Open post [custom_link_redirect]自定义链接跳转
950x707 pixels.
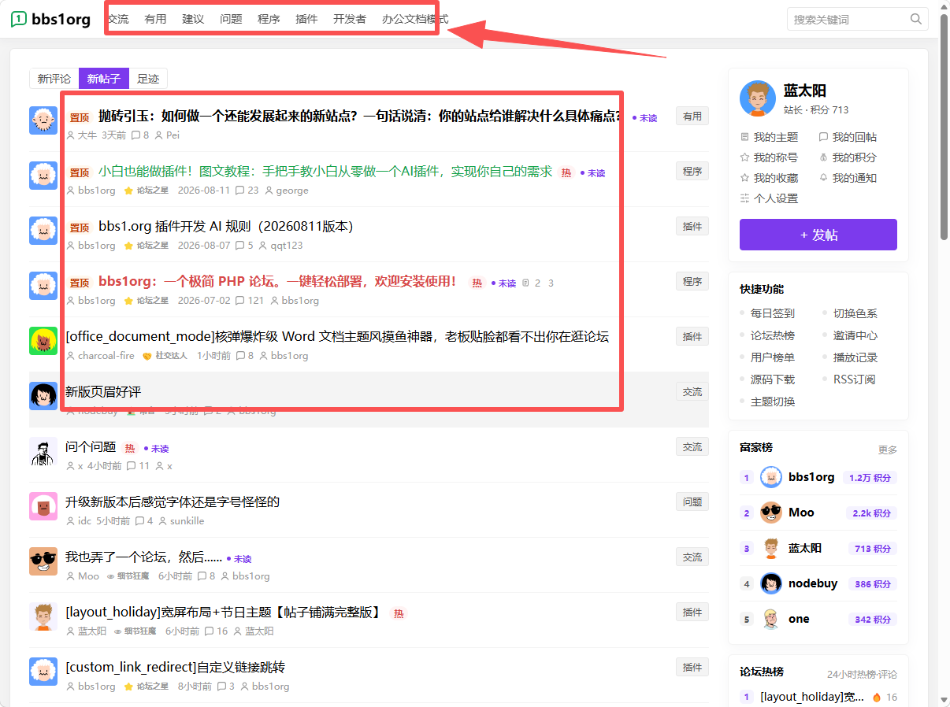click(x=176, y=668)
